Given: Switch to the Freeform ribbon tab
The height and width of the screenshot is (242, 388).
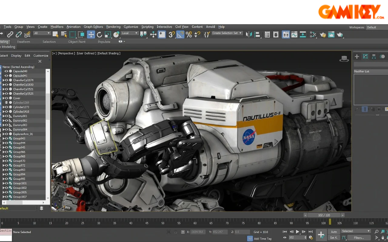Looking at the screenshot, I should pyautogui.click(x=23, y=42).
